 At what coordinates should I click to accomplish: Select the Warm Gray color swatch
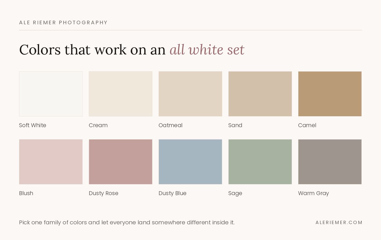(330, 162)
